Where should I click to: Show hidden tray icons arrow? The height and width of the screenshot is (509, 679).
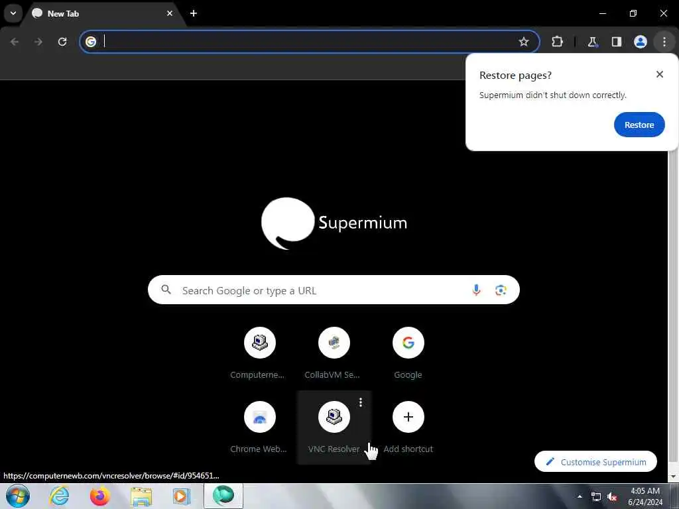(580, 496)
